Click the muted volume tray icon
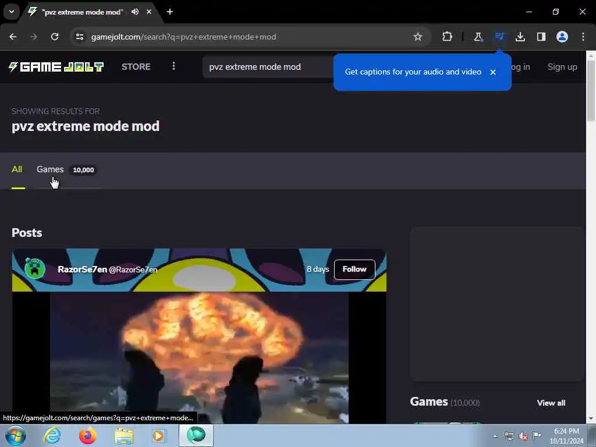 tap(523, 437)
